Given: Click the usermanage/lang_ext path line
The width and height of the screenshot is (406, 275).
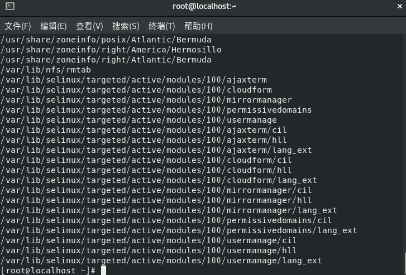Looking at the screenshot, I should click(161, 260).
